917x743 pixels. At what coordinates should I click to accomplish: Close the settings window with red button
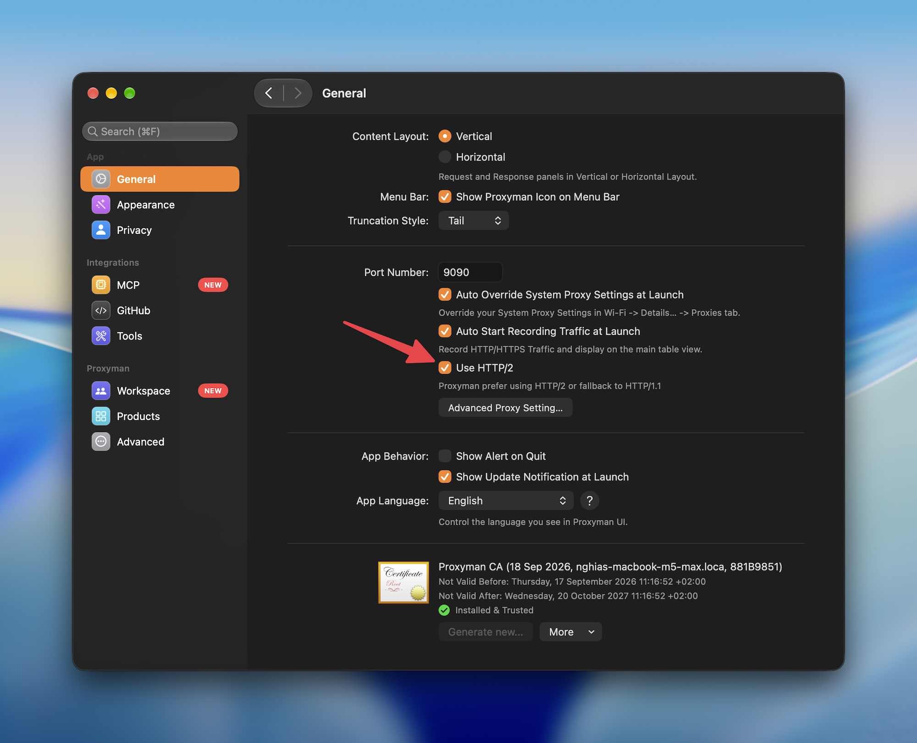[93, 93]
